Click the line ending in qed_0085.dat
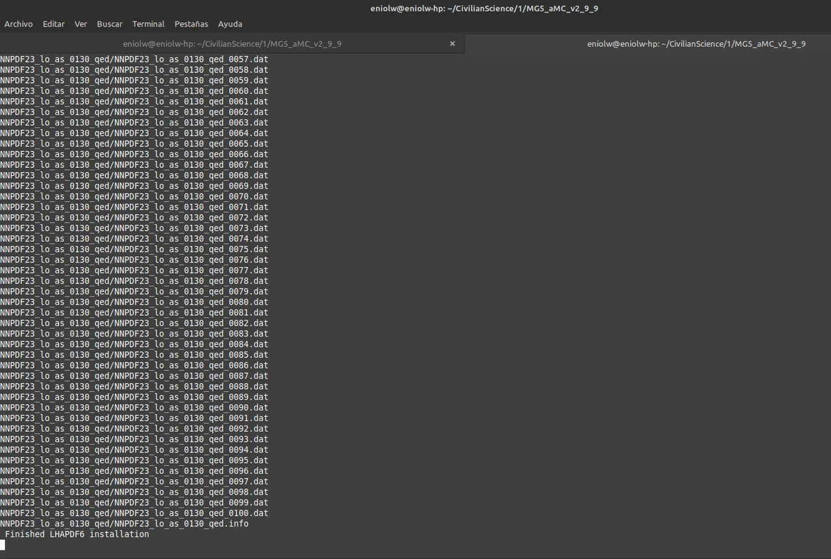831x559 pixels. coord(134,355)
